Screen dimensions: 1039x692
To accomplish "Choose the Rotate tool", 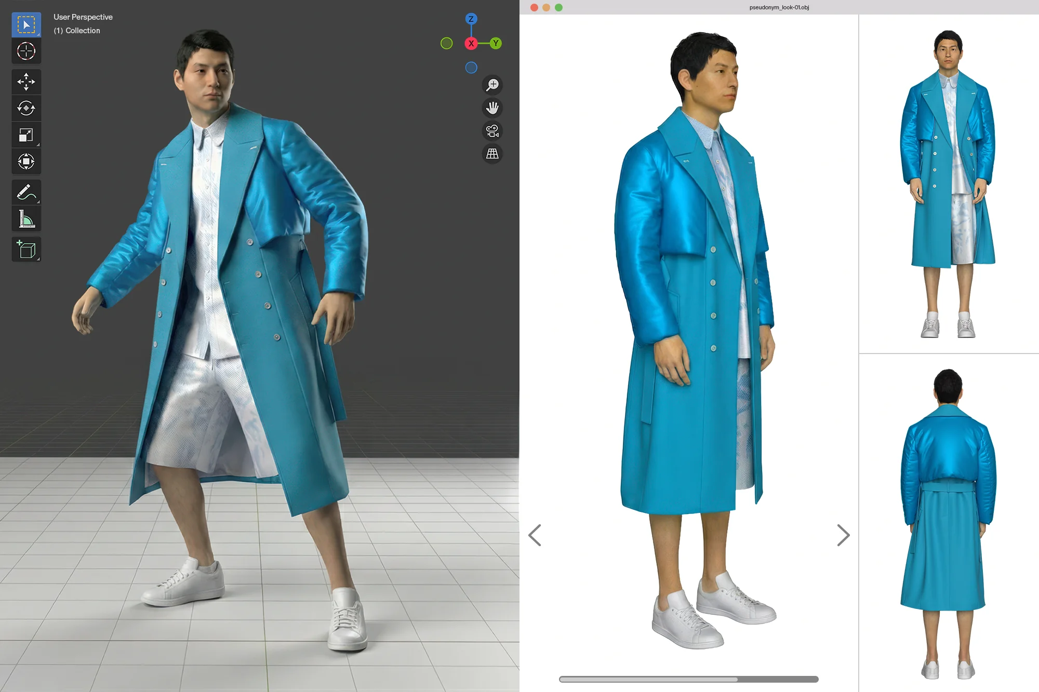I will (x=26, y=108).
